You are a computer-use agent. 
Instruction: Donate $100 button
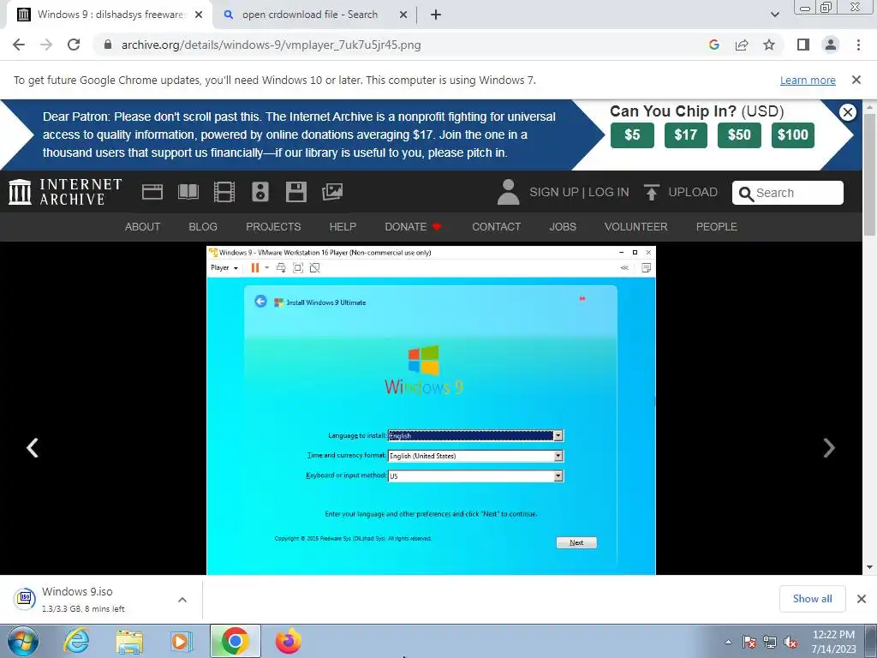[792, 135]
